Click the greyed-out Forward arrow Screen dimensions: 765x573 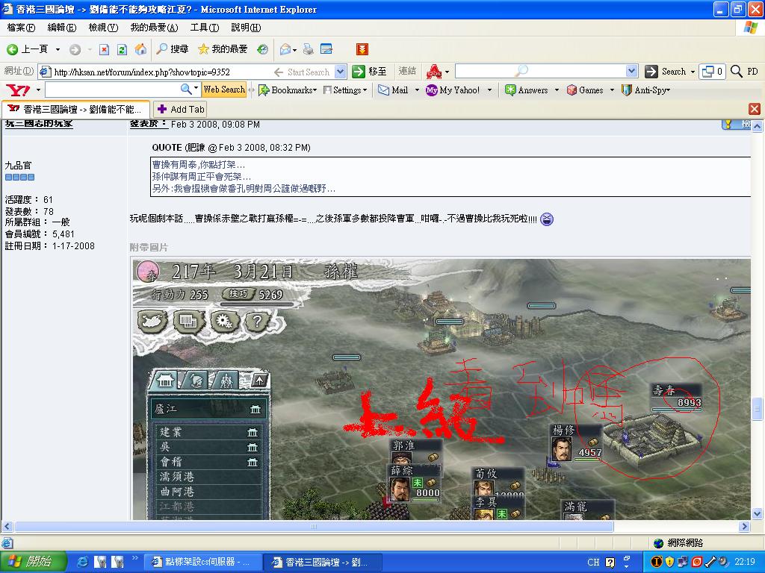75,49
